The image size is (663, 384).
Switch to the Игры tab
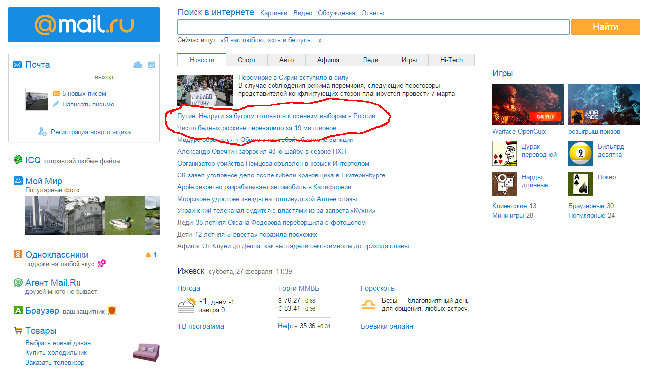point(409,60)
